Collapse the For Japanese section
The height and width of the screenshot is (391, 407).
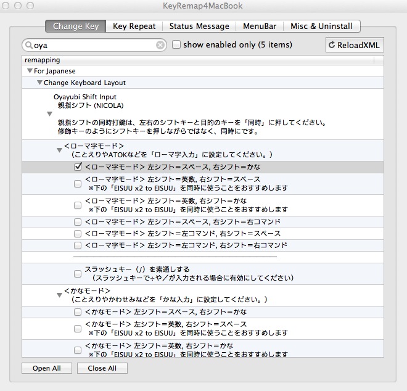(x=30, y=71)
